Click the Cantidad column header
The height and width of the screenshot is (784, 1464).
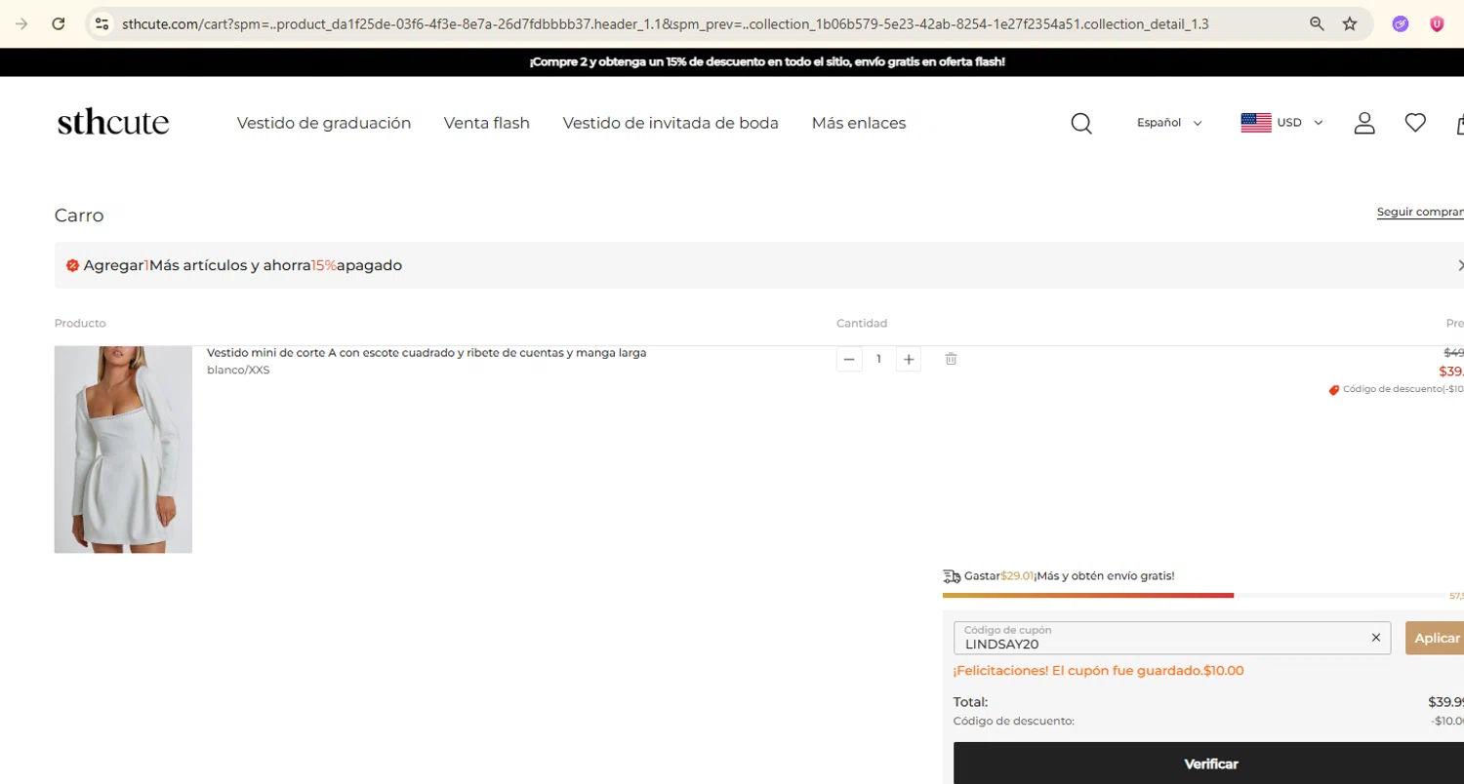tap(862, 324)
